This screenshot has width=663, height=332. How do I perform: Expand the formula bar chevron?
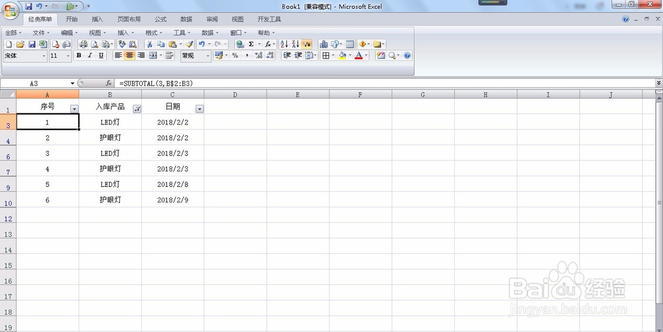tap(658, 83)
